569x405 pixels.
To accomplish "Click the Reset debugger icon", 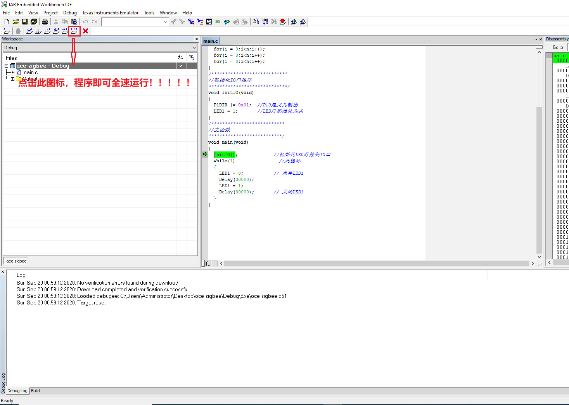I will click(7, 31).
